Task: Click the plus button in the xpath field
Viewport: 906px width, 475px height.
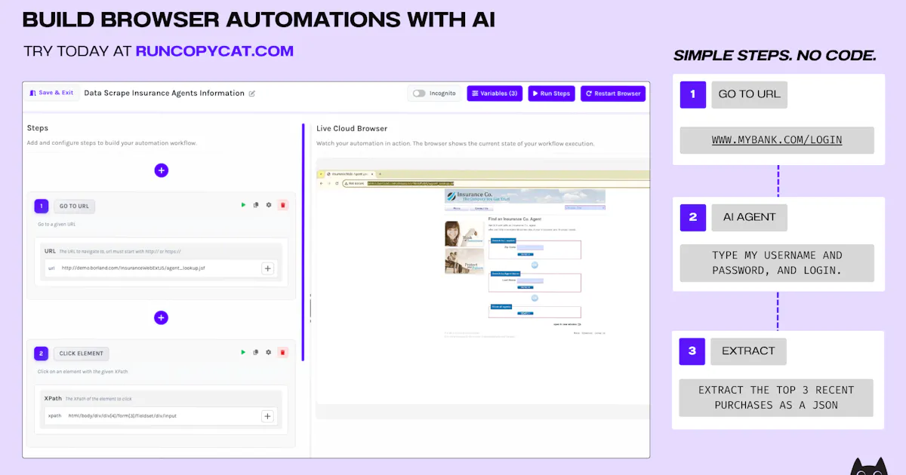Action: click(x=267, y=415)
